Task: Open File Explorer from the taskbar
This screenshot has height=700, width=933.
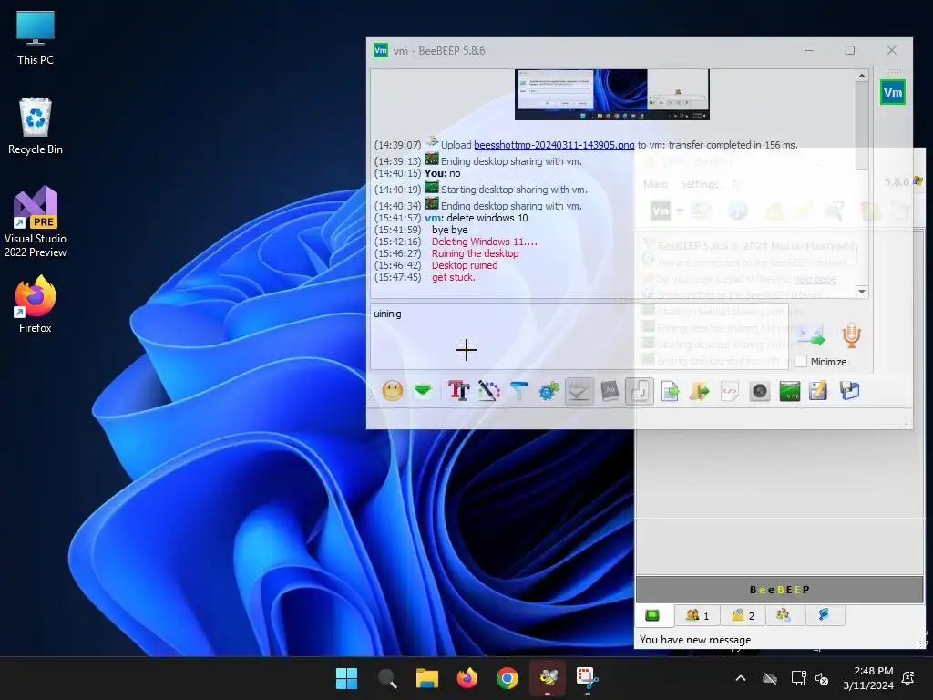Action: (x=426, y=678)
